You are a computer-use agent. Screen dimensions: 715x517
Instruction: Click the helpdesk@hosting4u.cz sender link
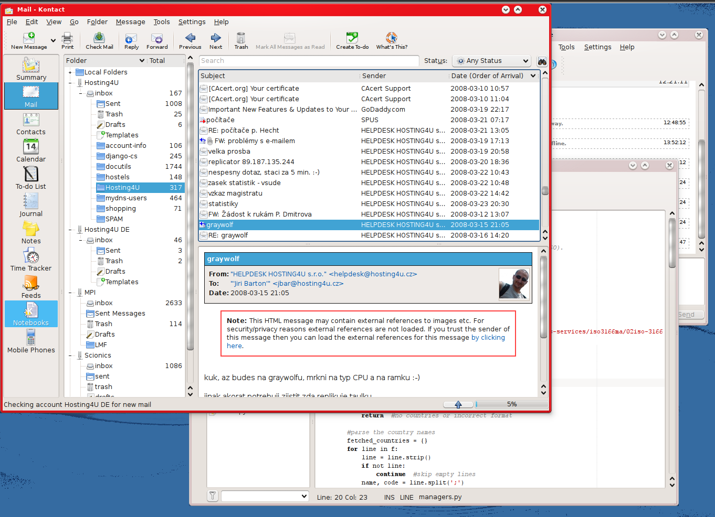[324, 274]
